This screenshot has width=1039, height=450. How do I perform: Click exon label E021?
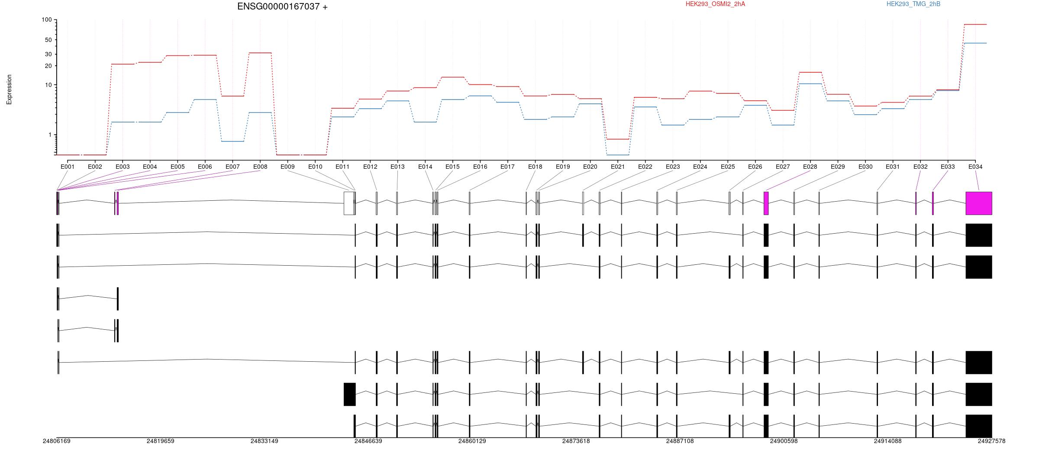click(x=618, y=167)
